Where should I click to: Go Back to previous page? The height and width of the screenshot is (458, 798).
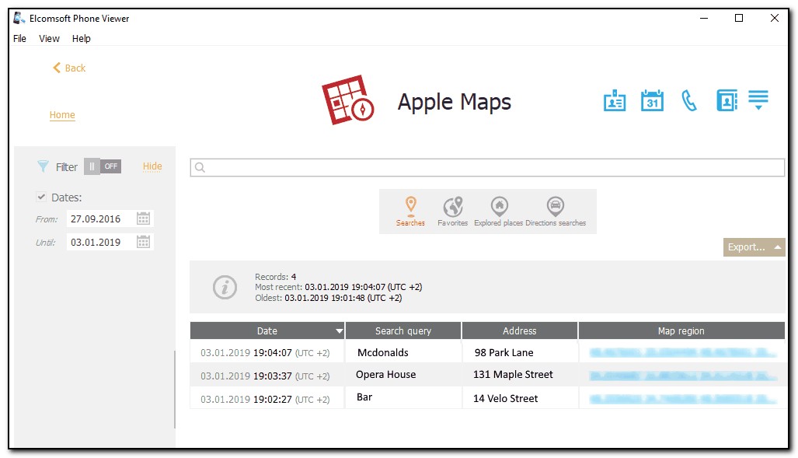click(69, 68)
